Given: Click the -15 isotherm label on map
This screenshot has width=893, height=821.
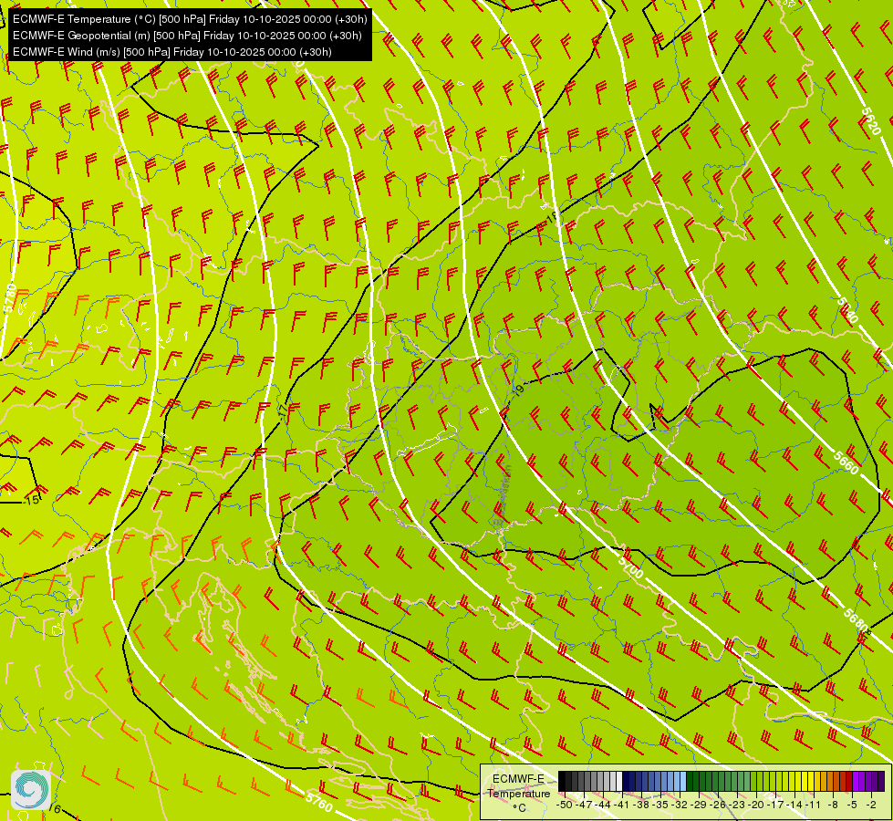Looking at the screenshot, I should tap(31, 500).
